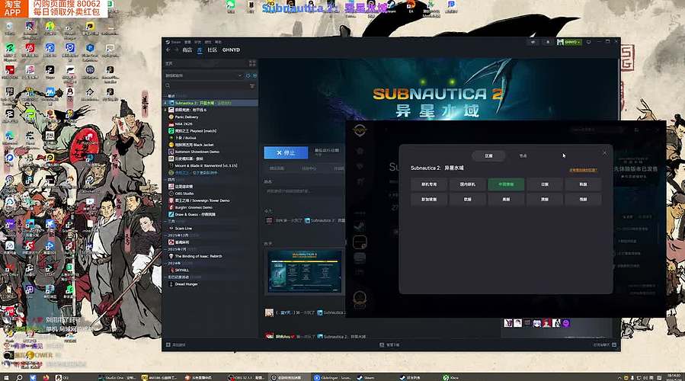685x381 pixels.
Task: Click the search magnifier in Steam library
Action: [x=168, y=85]
